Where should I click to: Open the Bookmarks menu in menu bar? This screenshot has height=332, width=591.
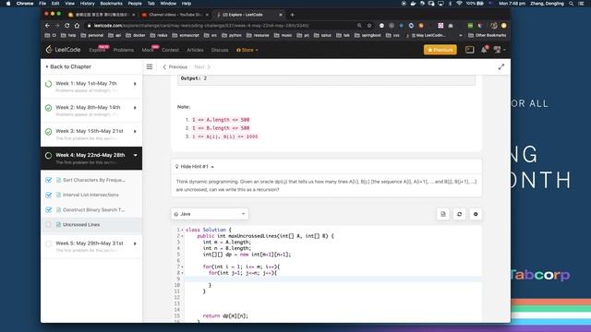(x=111, y=4)
